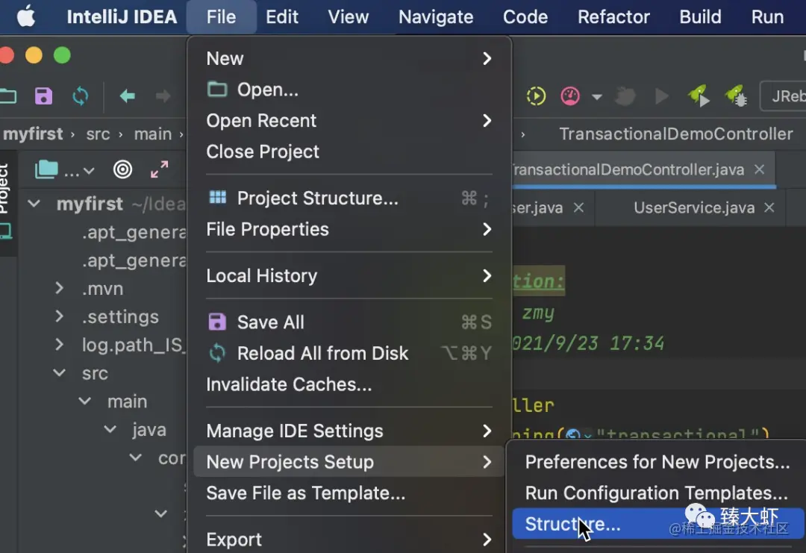This screenshot has width=806, height=553.
Task: Switch to the UserService.java tab
Action: [694, 207]
